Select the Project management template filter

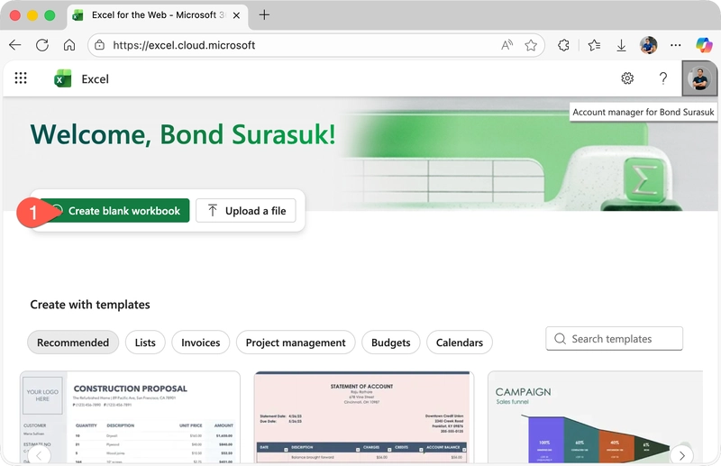pos(296,343)
